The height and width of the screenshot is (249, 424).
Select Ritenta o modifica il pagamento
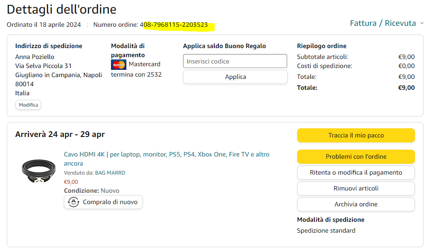(356, 172)
